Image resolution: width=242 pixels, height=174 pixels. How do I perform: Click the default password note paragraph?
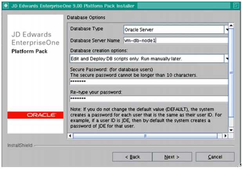point(146,118)
